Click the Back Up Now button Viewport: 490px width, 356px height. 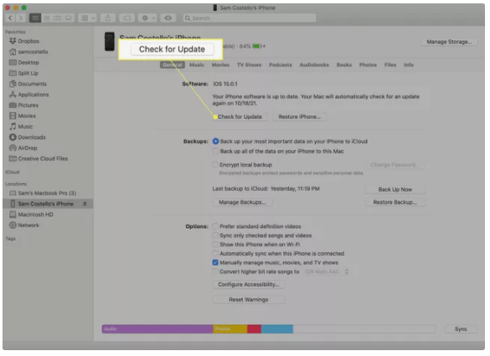tap(395, 190)
